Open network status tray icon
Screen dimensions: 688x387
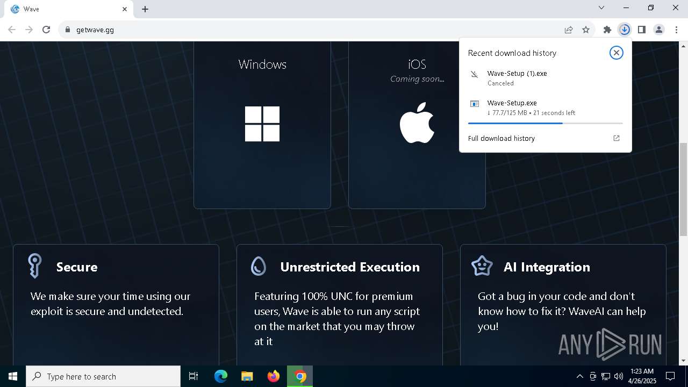(606, 376)
